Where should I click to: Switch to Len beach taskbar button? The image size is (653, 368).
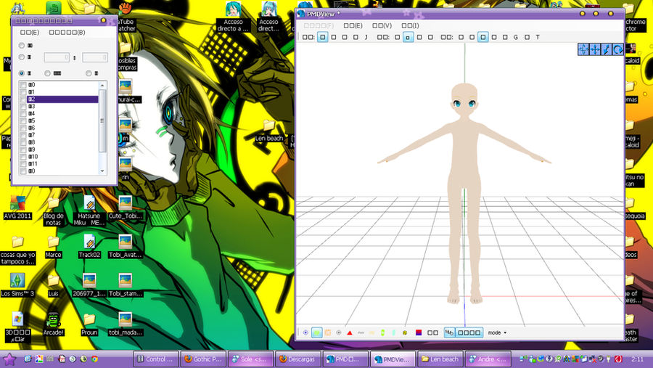pos(440,359)
